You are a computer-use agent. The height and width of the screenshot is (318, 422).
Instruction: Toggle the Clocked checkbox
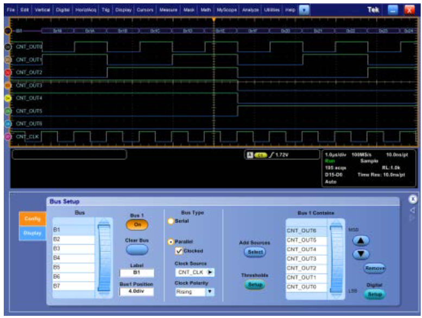(179, 251)
